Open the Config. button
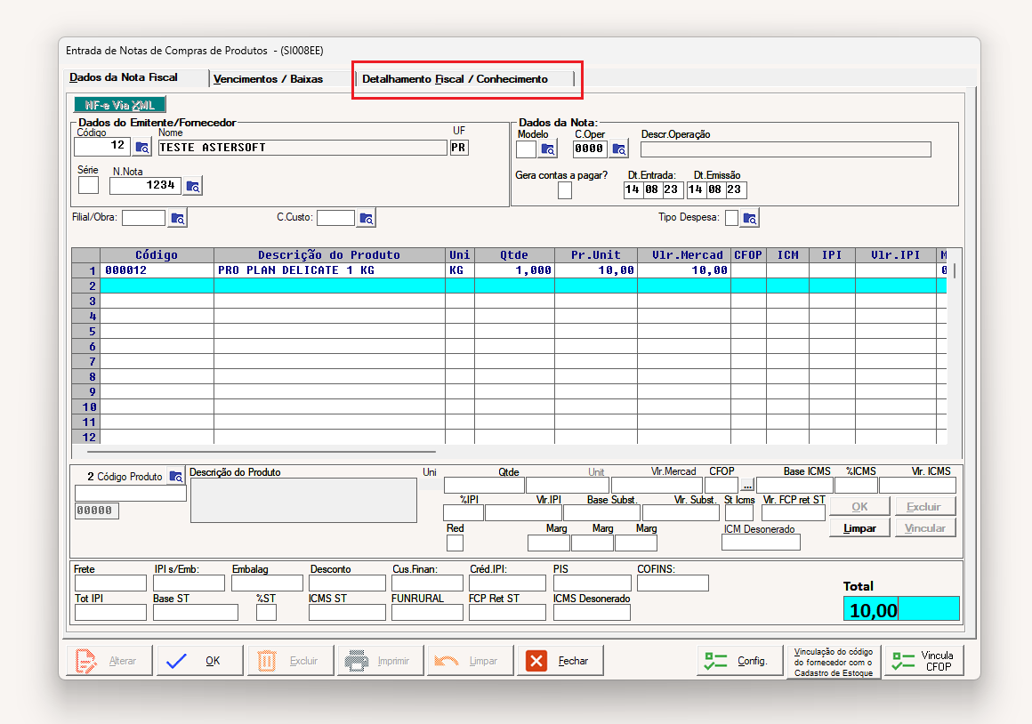This screenshot has width=1032, height=724. pos(740,661)
